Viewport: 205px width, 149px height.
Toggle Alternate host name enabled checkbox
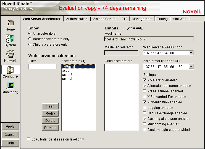click(144, 85)
